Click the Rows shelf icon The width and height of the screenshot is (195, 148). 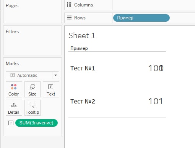69,18
